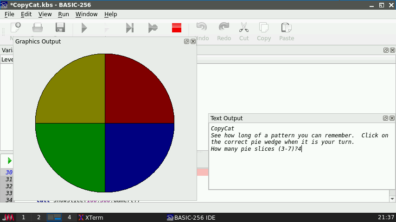Click the Step icon in toolbar
Viewport: 396px width, 222px height.
pyautogui.click(x=130, y=28)
